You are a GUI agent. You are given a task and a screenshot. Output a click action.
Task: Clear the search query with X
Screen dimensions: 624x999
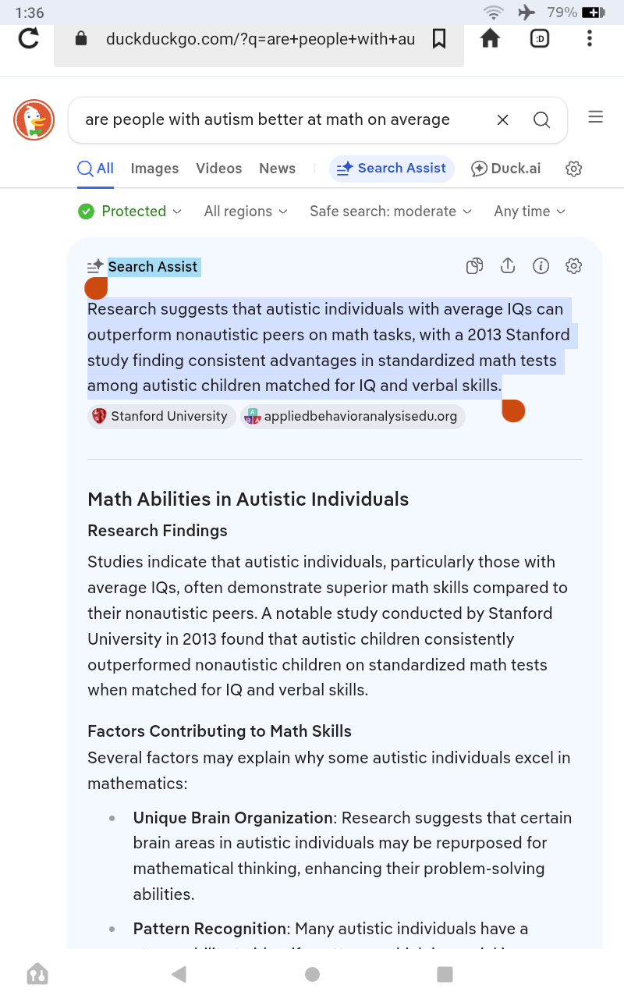[503, 119]
